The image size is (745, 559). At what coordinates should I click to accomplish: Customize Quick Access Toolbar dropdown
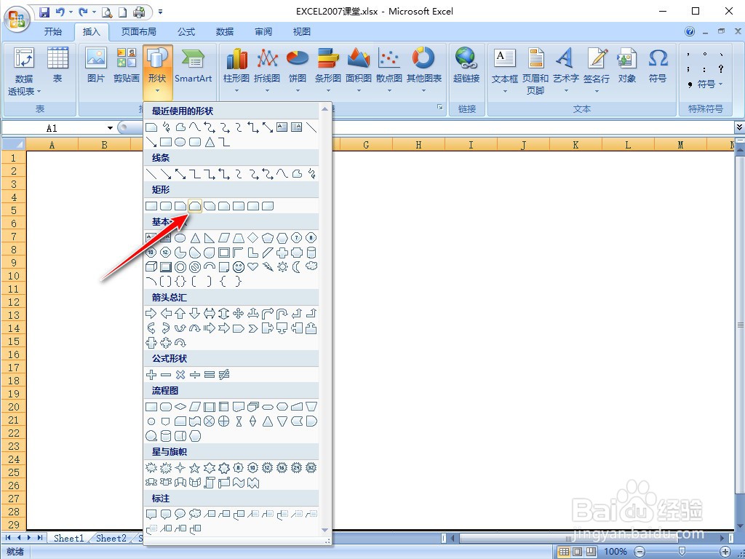[161, 12]
